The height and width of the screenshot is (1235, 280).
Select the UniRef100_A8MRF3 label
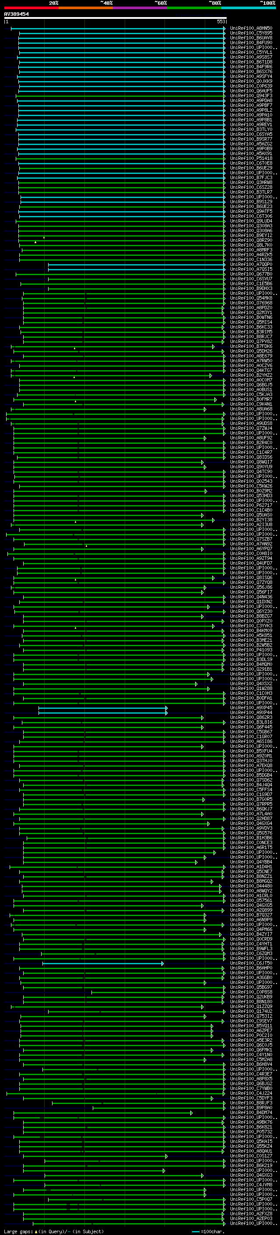[x=251, y=250]
